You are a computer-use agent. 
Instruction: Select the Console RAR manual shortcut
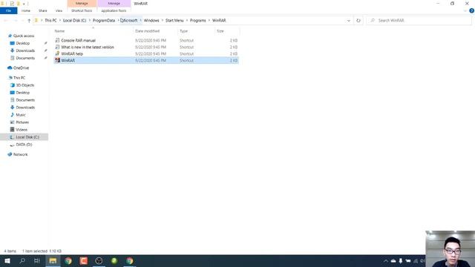pyautogui.click(x=78, y=41)
